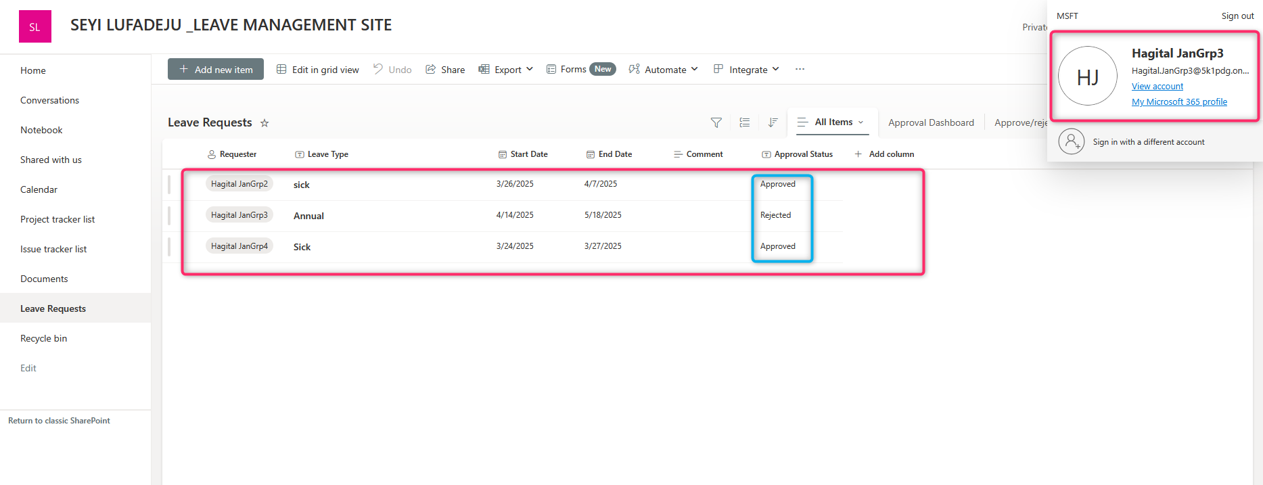Click the Approval Status column header
This screenshot has width=1263, height=485.
(x=797, y=154)
